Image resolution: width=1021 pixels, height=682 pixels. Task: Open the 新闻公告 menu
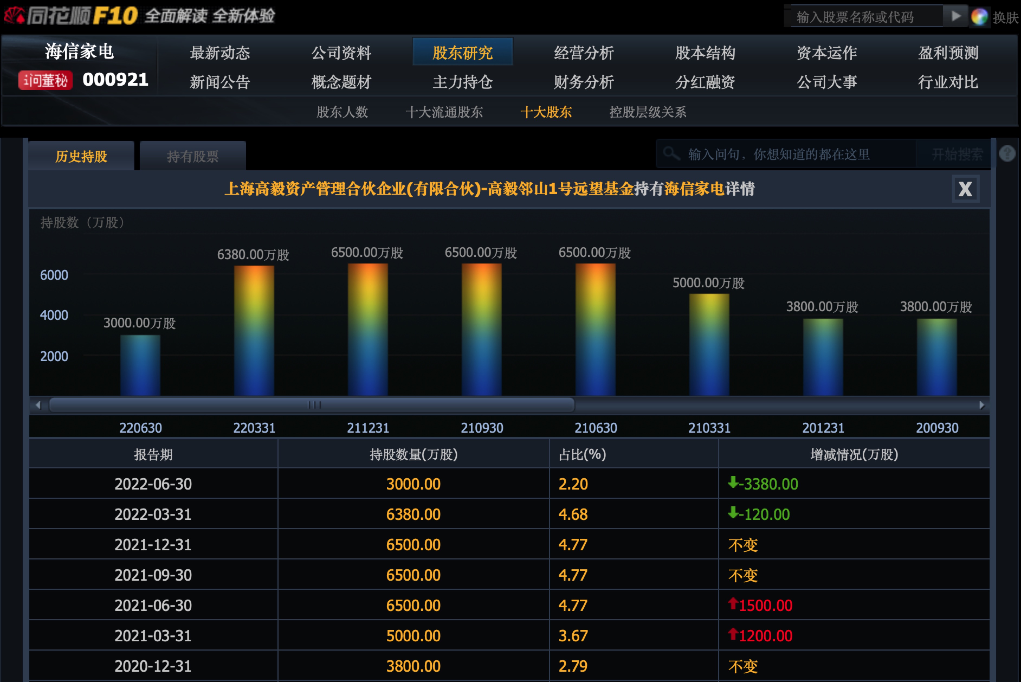[x=220, y=82]
